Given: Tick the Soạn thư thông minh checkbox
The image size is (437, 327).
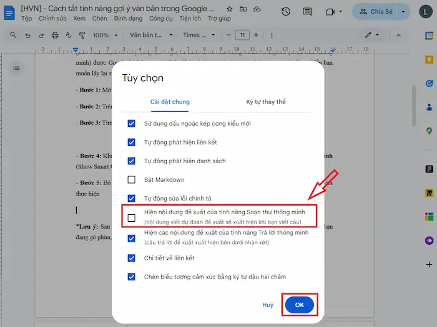Looking at the screenshot, I should [x=131, y=217].
